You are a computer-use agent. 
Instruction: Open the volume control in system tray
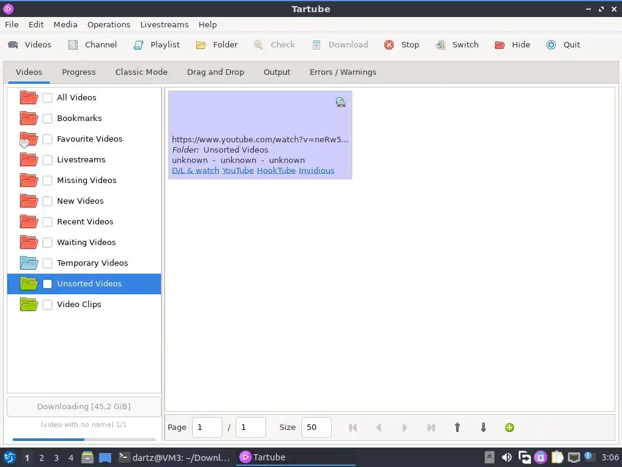tap(507, 457)
